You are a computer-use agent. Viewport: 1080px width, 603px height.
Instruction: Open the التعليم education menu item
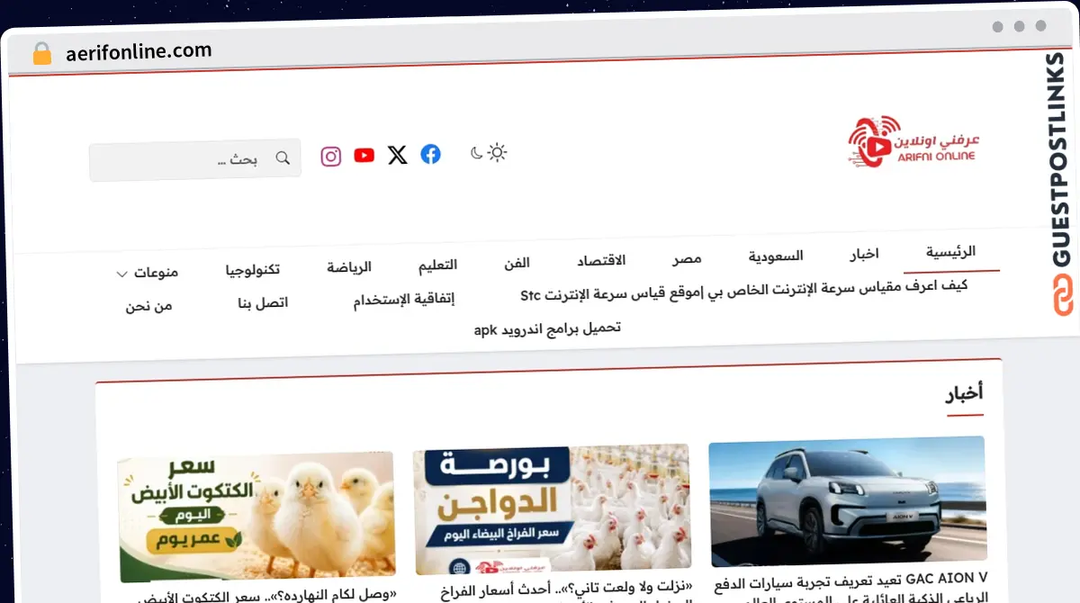[x=437, y=265]
